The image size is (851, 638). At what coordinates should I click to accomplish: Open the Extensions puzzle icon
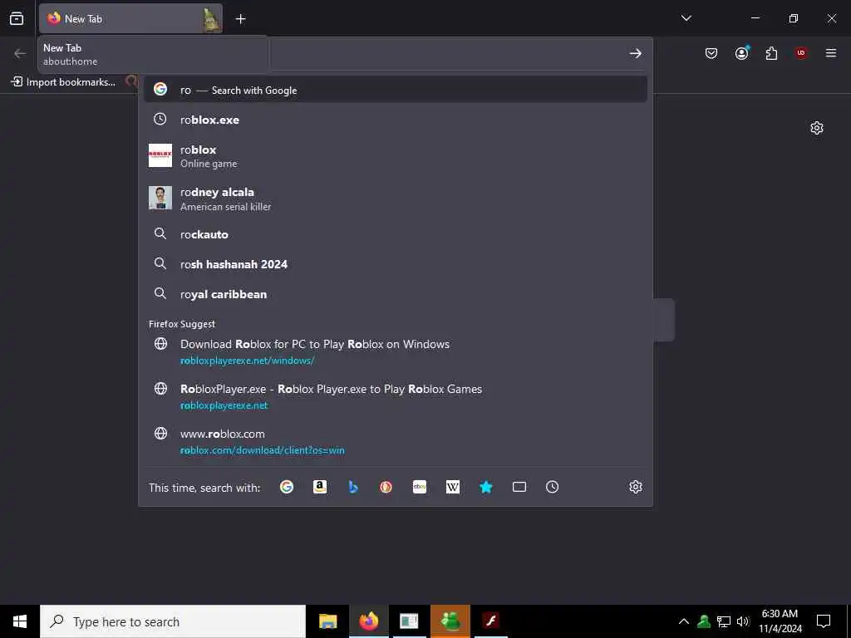[771, 53]
